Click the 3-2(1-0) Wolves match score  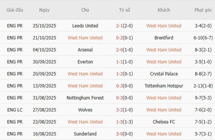click(125, 110)
